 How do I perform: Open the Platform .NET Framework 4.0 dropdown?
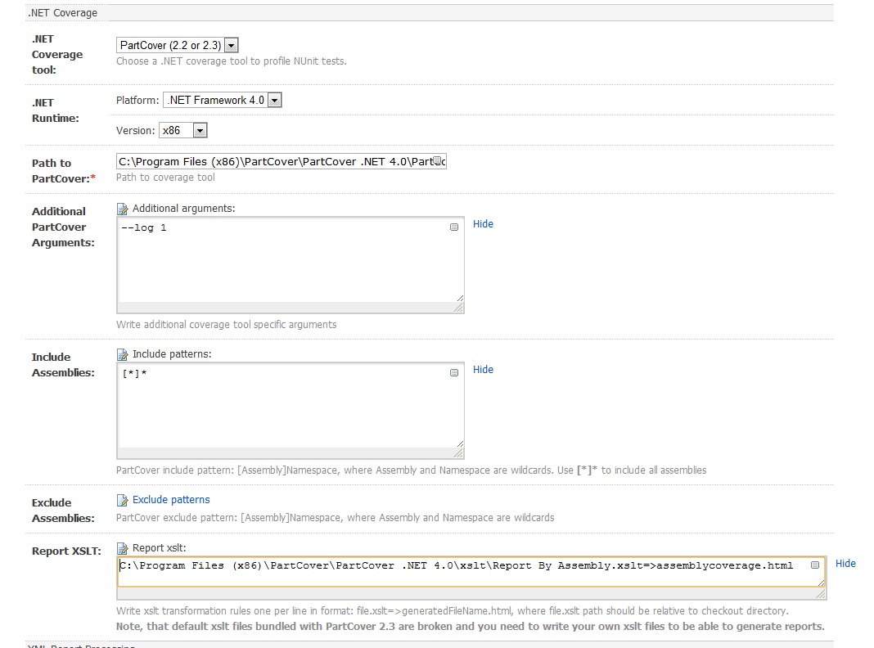click(x=223, y=101)
